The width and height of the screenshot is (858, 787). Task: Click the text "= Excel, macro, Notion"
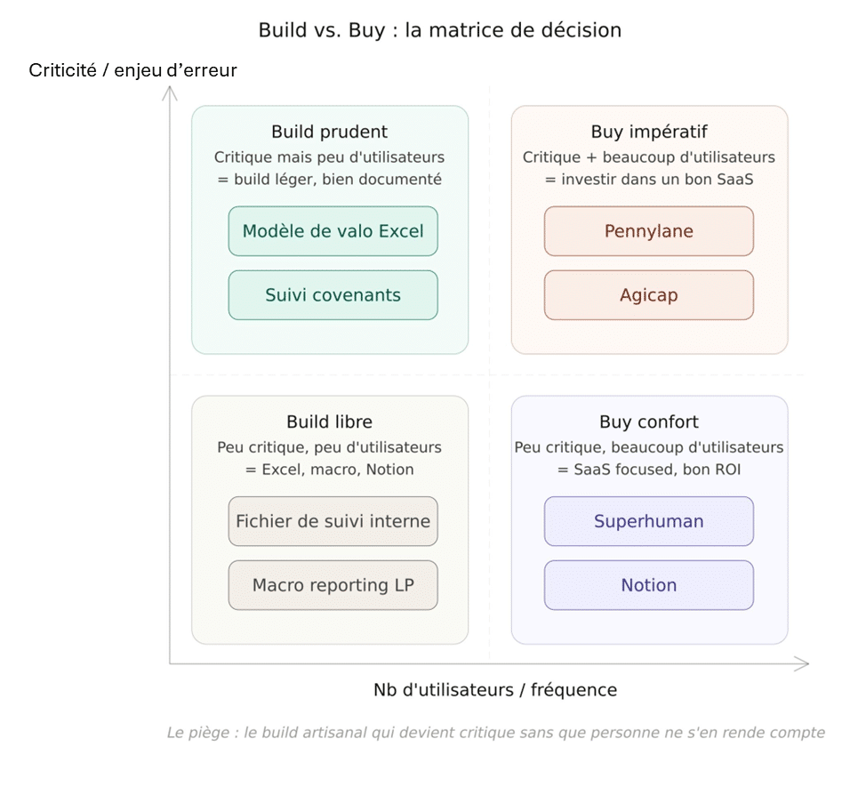tap(329, 469)
